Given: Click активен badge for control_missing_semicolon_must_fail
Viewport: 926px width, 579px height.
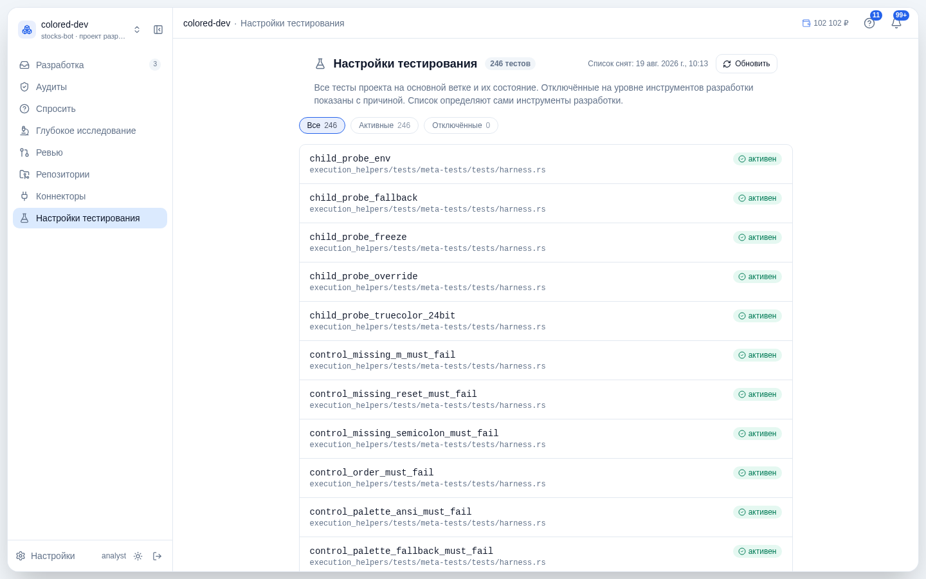Looking at the screenshot, I should click(758, 434).
